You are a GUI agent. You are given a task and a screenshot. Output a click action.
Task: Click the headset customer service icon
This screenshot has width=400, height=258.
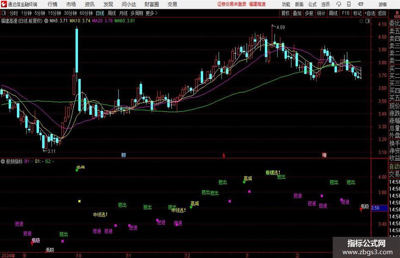(x=339, y=4)
